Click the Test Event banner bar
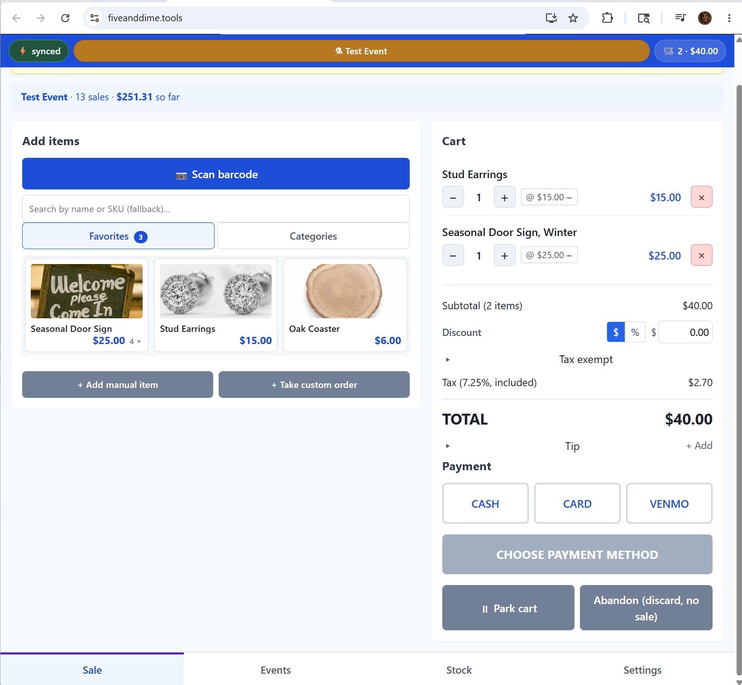The image size is (742, 685). pos(361,51)
